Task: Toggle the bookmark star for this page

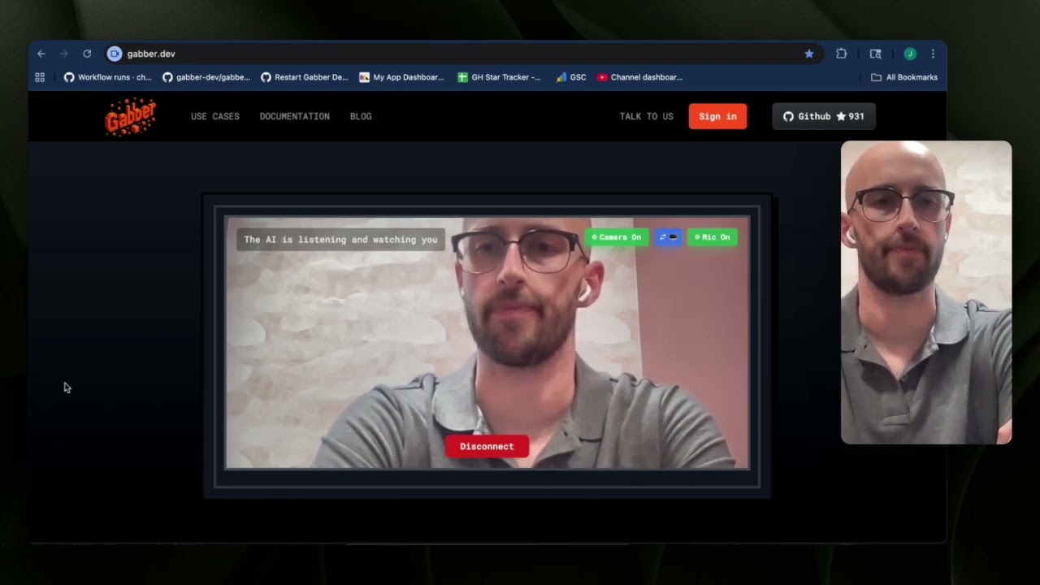Action: pos(809,54)
